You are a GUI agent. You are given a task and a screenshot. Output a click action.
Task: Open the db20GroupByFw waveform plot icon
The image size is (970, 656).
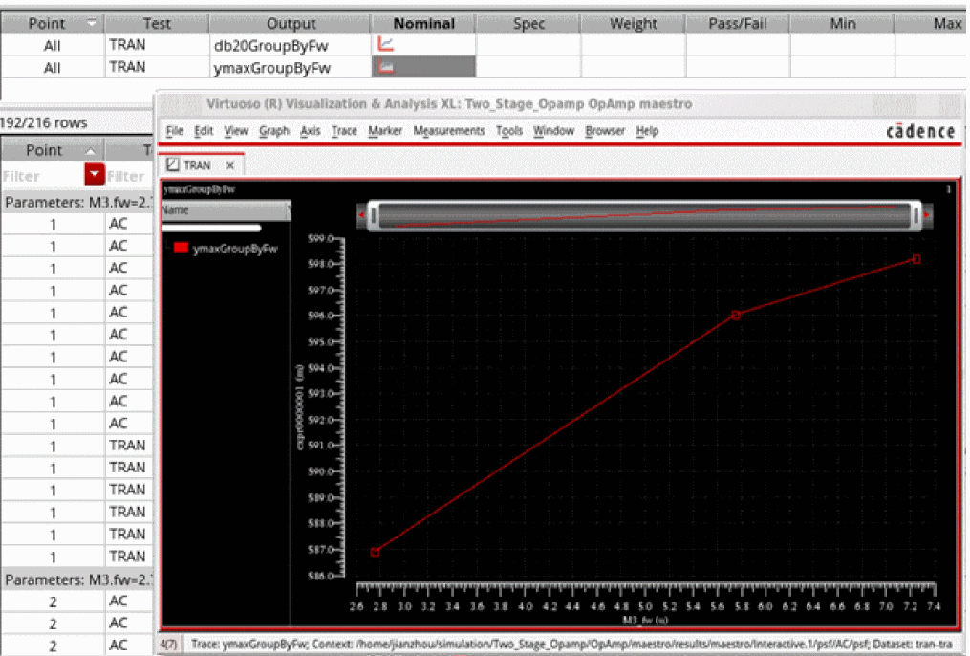[x=386, y=45]
